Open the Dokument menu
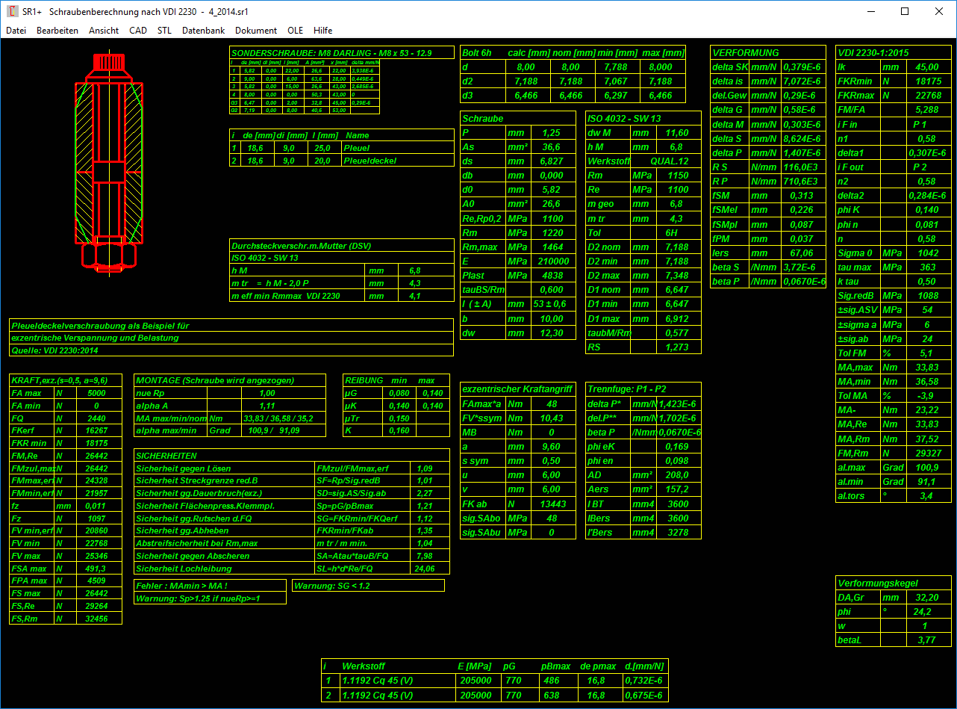Screen dimensions: 957x709 coord(256,31)
